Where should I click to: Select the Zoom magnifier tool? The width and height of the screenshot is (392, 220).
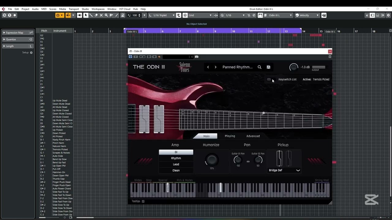pyautogui.click(x=106, y=15)
